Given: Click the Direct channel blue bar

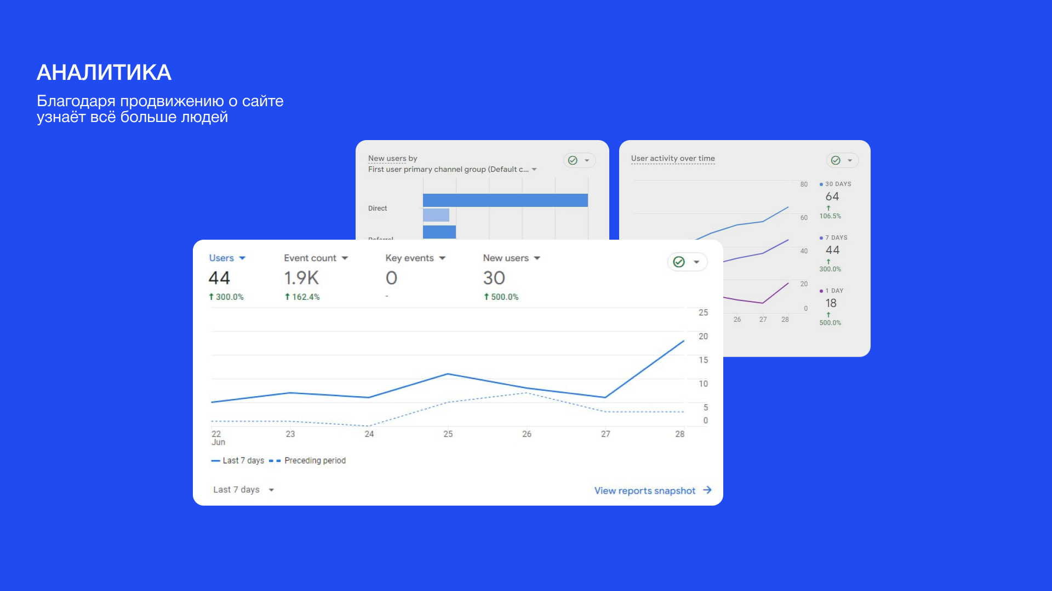Looking at the screenshot, I should pyautogui.click(x=505, y=200).
